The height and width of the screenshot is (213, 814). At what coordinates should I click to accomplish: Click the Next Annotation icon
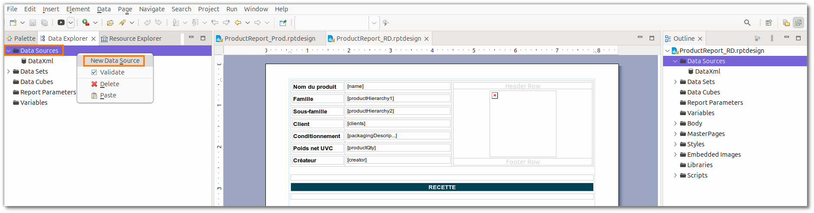[176, 23]
